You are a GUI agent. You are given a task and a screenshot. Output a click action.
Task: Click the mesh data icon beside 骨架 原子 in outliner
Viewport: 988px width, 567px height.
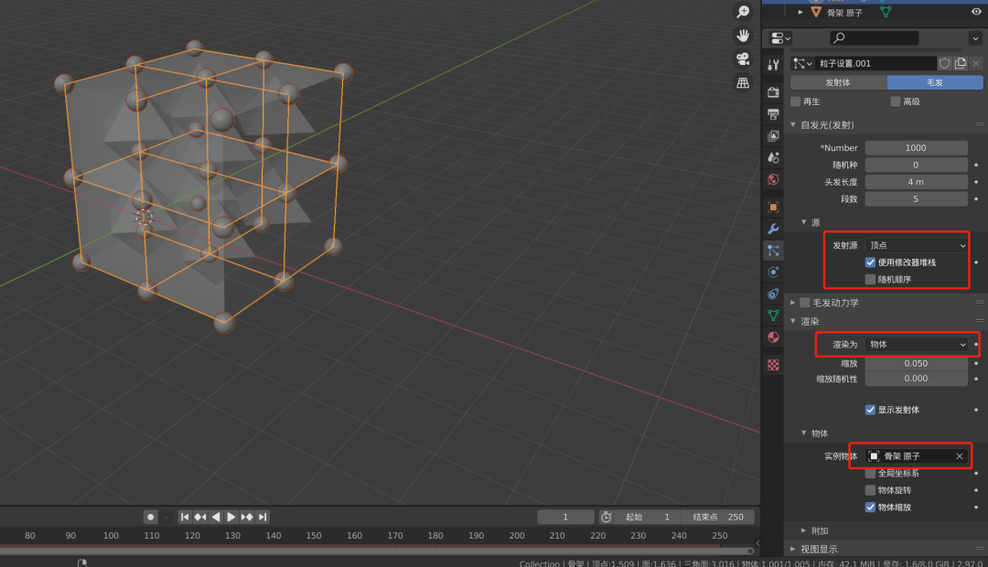tap(886, 12)
